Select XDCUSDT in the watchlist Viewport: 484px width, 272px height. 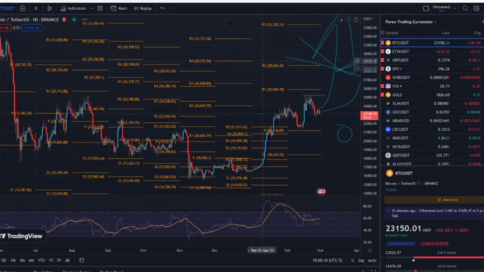[433, 112]
